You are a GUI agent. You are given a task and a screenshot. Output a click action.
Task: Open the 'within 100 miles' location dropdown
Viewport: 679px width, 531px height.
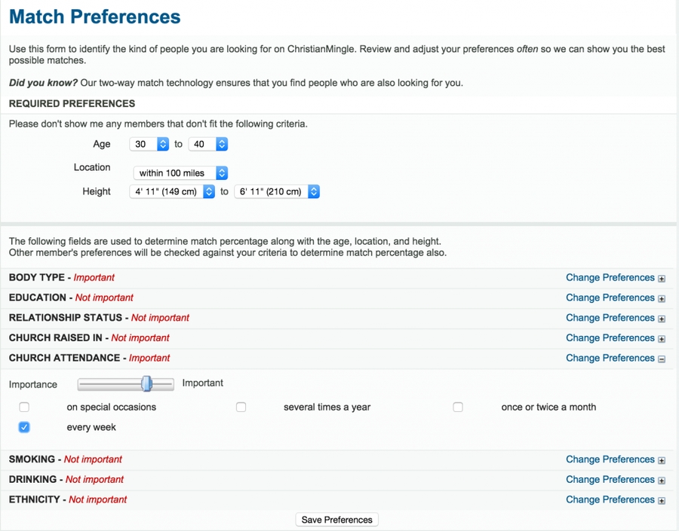pyautogui.click(x=181, y=173)
